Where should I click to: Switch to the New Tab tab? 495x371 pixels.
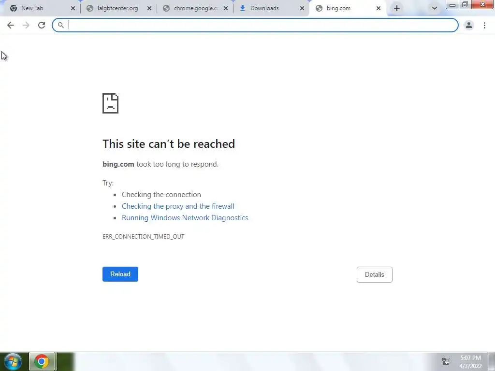42,8
